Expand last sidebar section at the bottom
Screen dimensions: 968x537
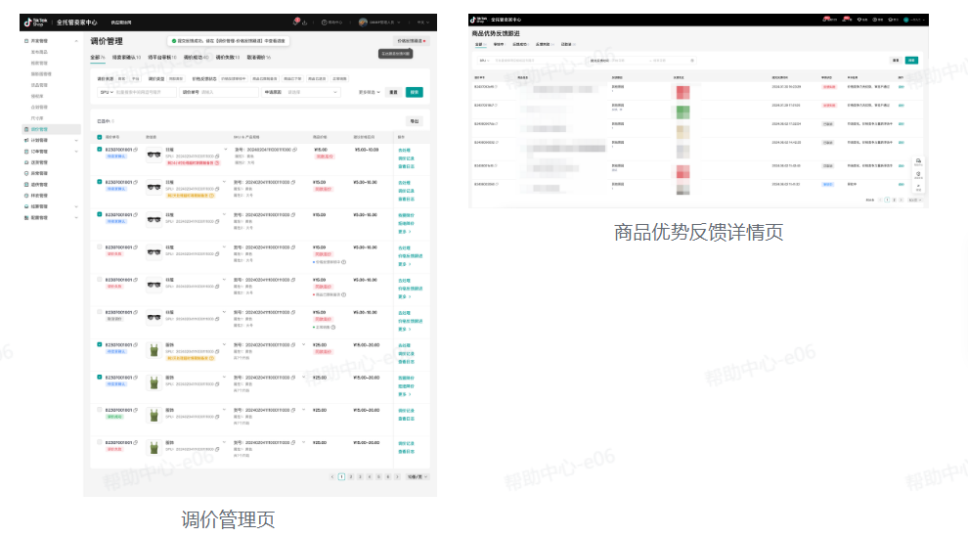[x=76, y=218]
